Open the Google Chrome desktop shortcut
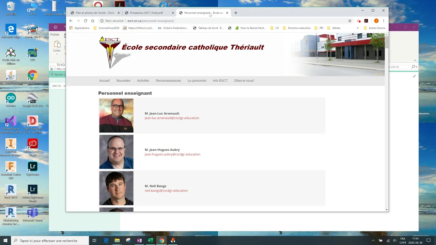The image size is (436, 245). pyautogui.click(x=33, y=78)
